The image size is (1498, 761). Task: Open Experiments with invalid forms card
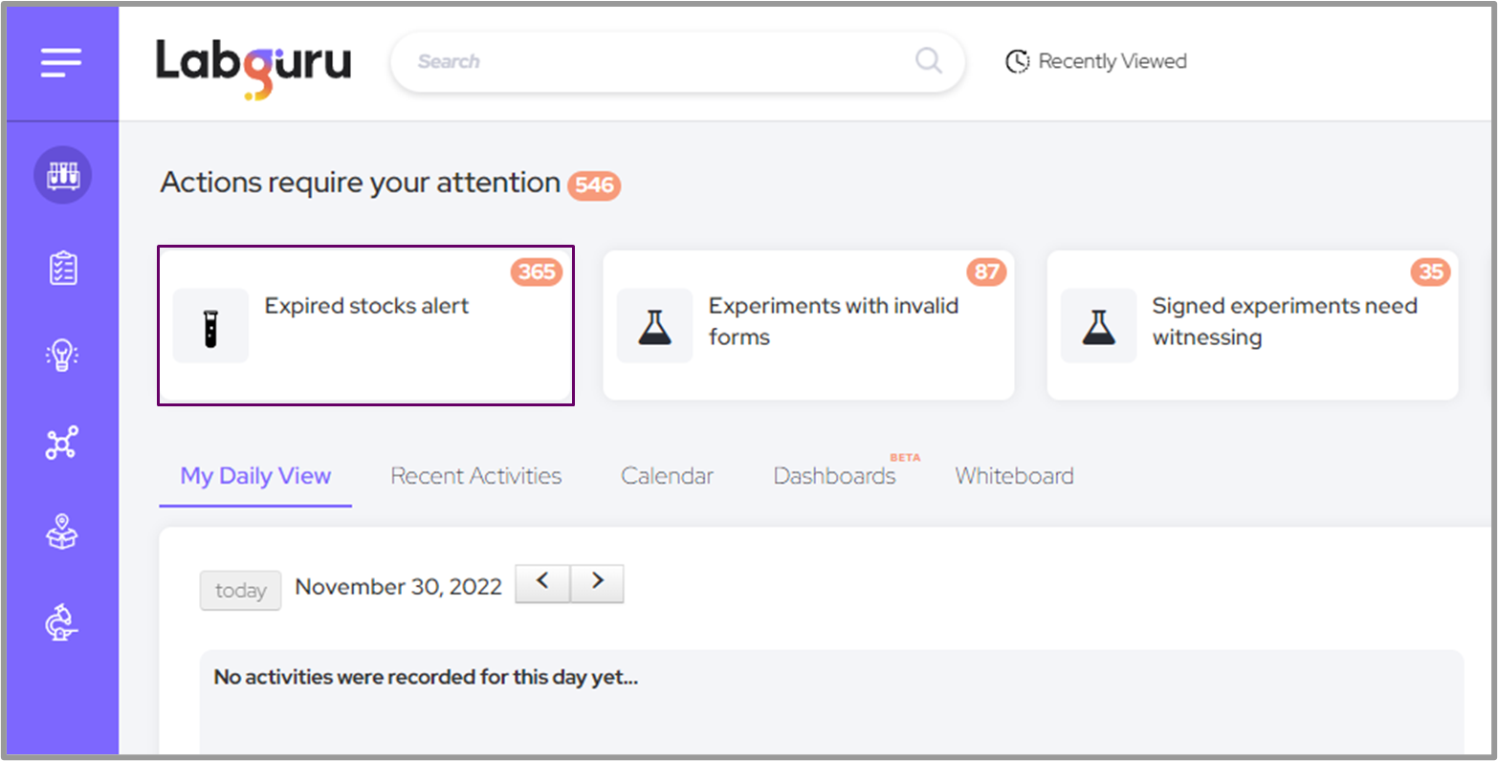(x=808, y=325)
